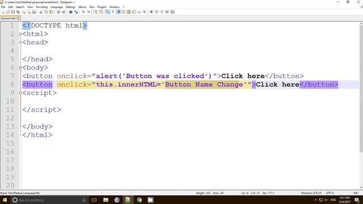Toggle the INS indicator in the status bar
Viewport: 363px width, 204px height.
356,193
